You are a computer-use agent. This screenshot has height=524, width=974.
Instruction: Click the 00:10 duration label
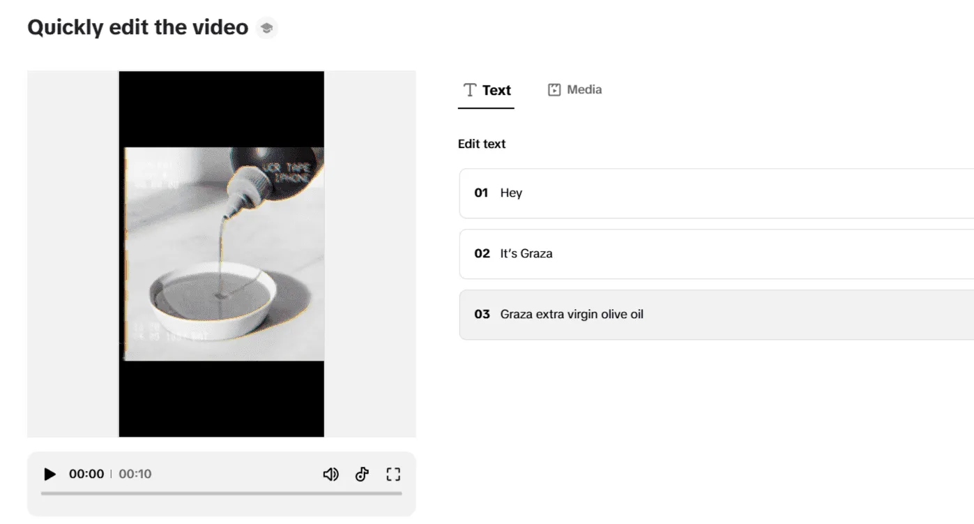135,474
